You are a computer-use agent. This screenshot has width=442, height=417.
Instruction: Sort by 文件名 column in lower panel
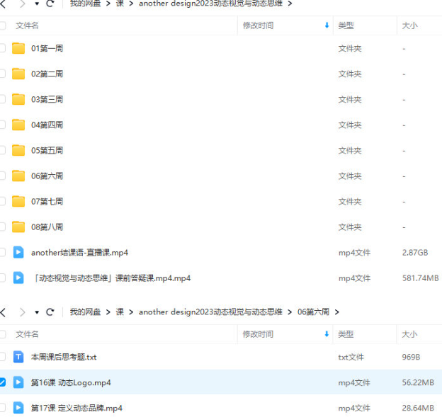[27, 334]
